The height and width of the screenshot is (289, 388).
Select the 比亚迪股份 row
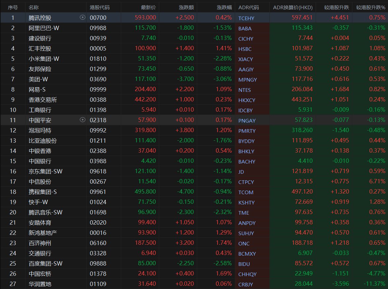pyautogui.click(x=43, y=140)
